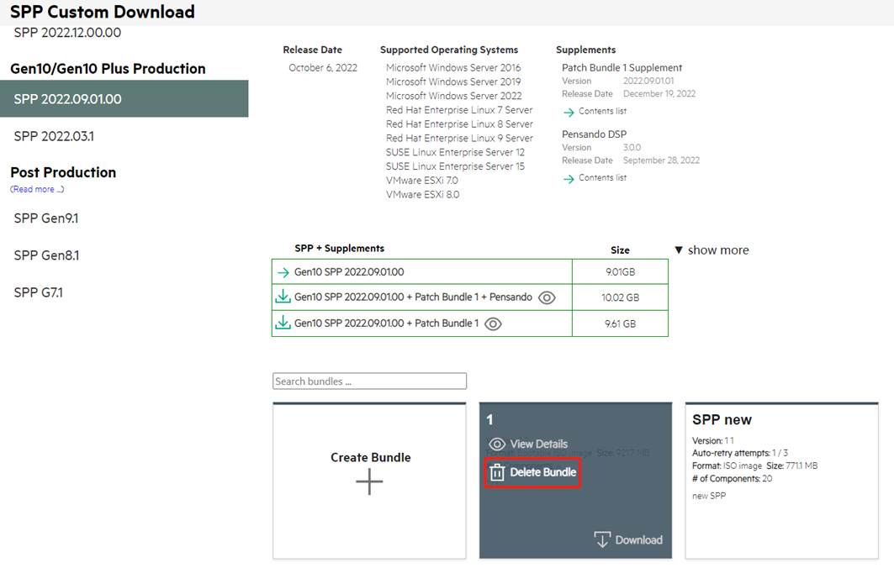The height and width of the screenshot is (568, 894).
Task: Click the trash icon for Delete Bundle
Action: tap(497, 473)
